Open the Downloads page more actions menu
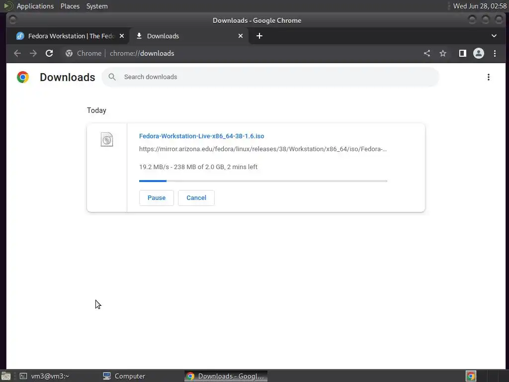Screen dimensions: 509x382 click(x=489, y=77)
